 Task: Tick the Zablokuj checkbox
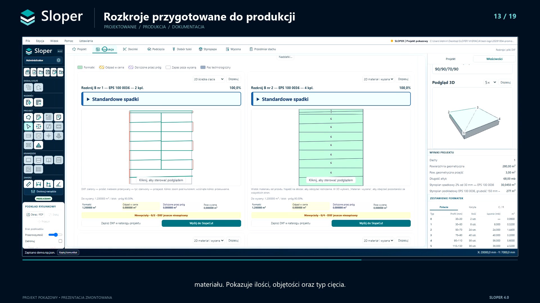(60, 241)
